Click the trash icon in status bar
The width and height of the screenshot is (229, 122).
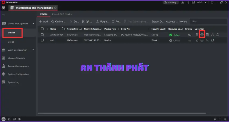(9, 119)
